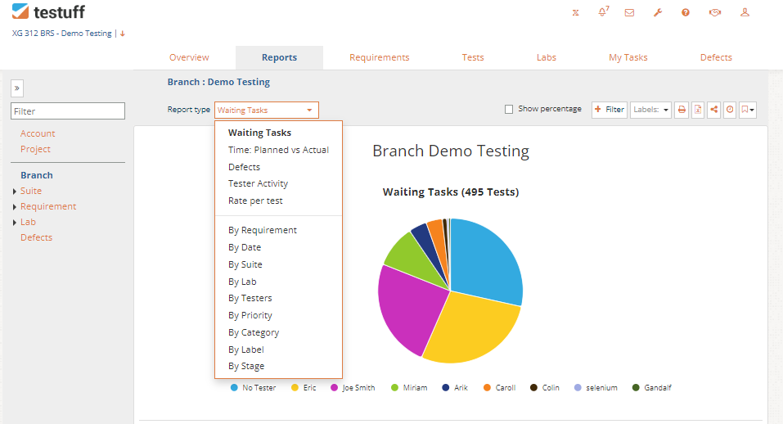Click the handshake icon in header

[x=714, y=12]
